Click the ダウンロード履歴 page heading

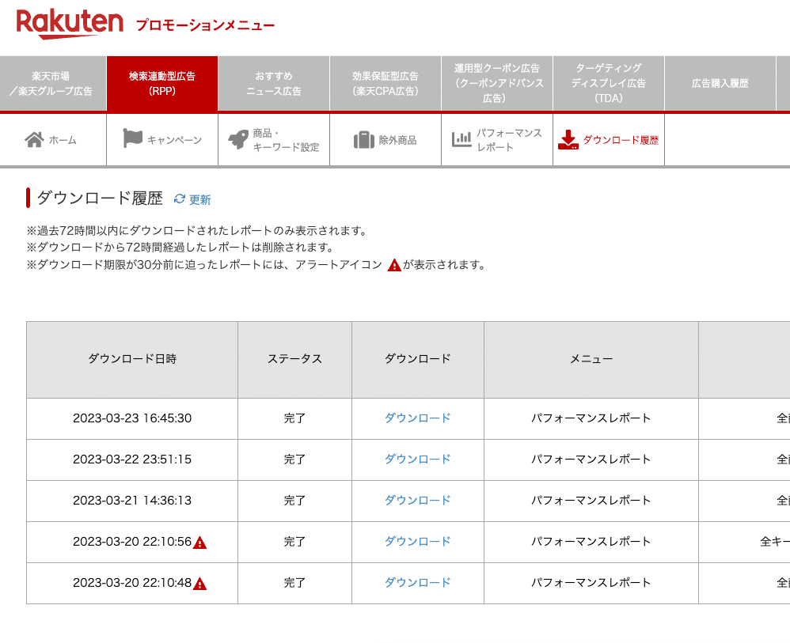coord(100,198)
